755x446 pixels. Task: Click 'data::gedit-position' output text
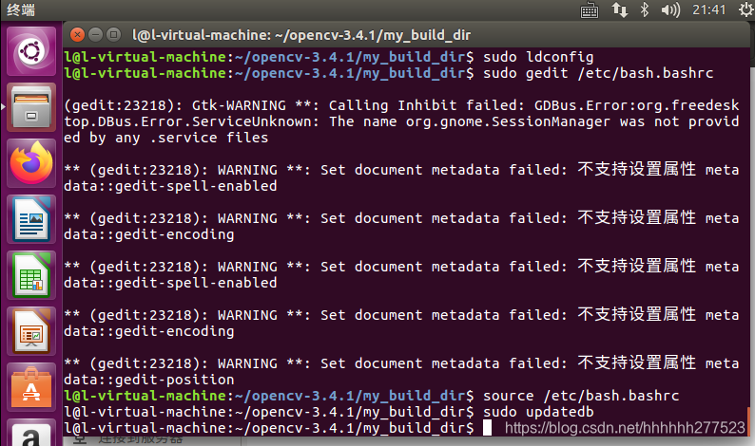tap(148, 380)
